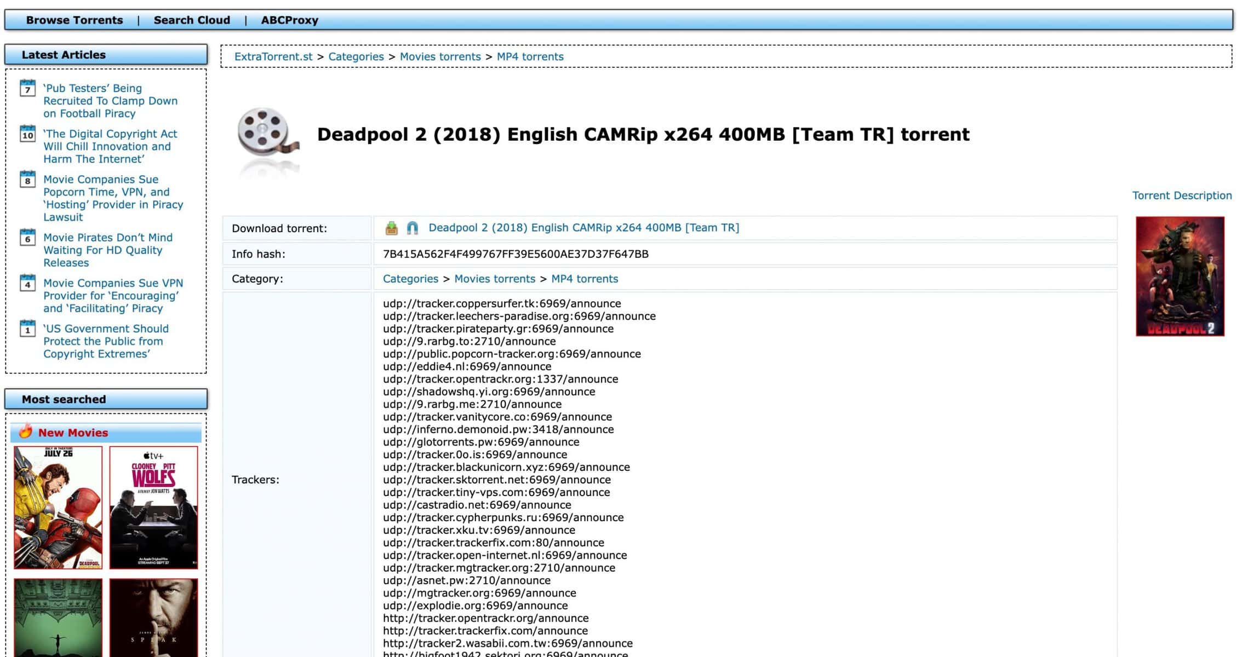Select inferno.demonoid.pw:3418 tracker line
Viewport: 1242px width, 657px height.
(x=499, y=429)
